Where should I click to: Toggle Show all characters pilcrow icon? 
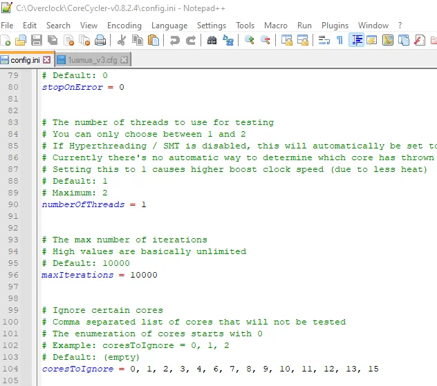(340, 40)
